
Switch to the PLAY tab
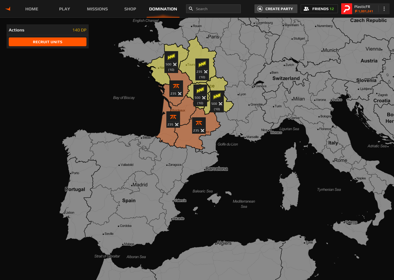point(65,9)
